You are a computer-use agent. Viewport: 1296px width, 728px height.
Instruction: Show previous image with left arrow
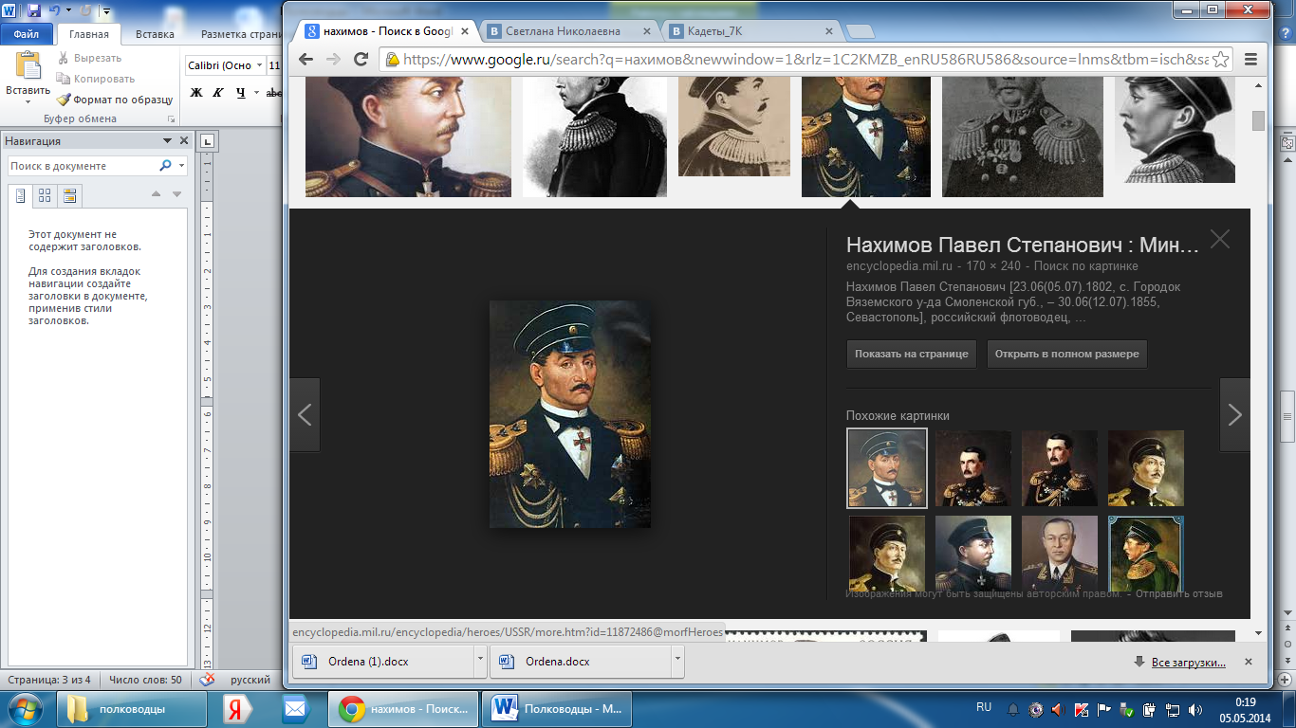click(305, 414)
